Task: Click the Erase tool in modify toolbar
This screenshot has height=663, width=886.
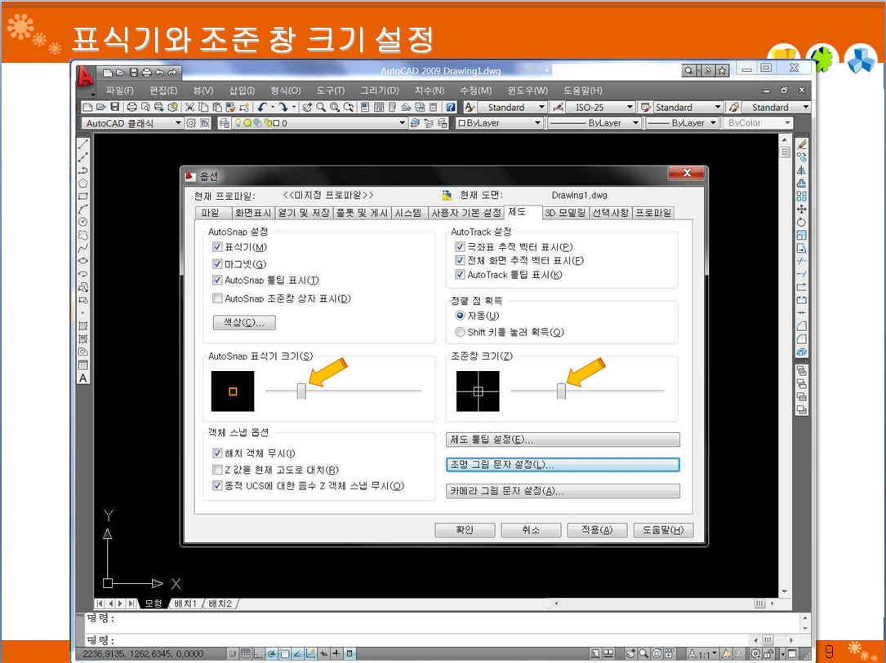Action: 801,145
